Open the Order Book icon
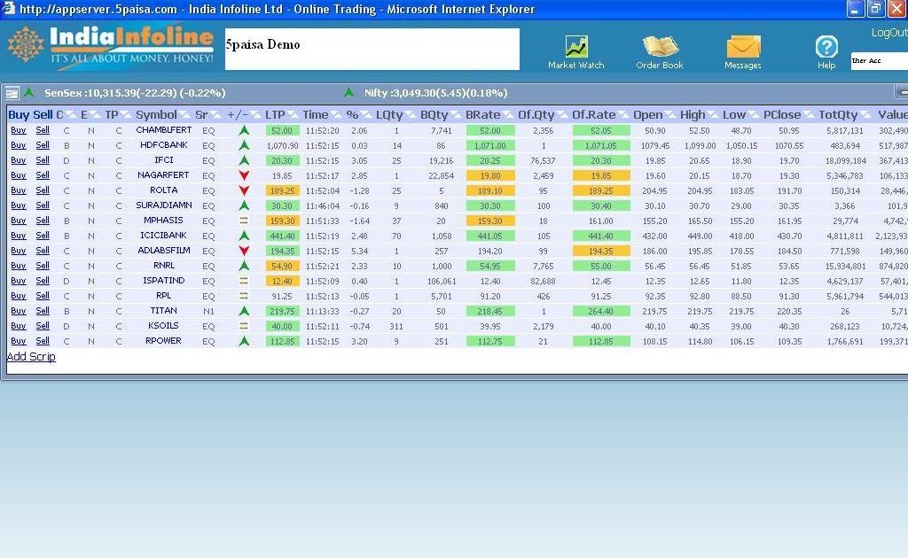The height and width of the screenshot is (558, 908). coord(660,46)
